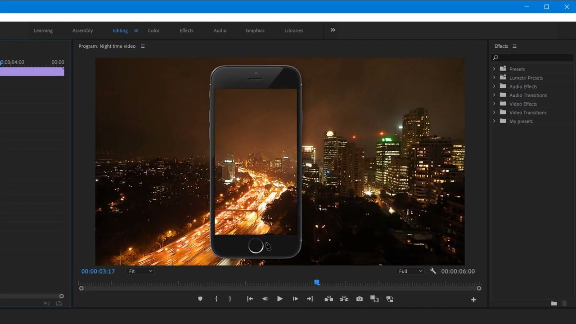Click the Export Frame camera icon
The width and height of the screenshot is (576, 324).
tap(360, 298)
